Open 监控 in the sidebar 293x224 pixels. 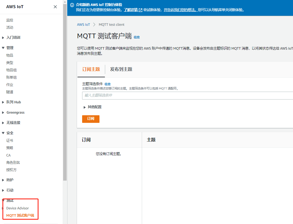(10, 20)
